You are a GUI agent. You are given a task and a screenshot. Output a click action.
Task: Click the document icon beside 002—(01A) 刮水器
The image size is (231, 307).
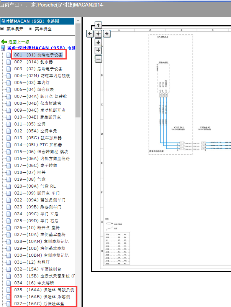(8, 62)
